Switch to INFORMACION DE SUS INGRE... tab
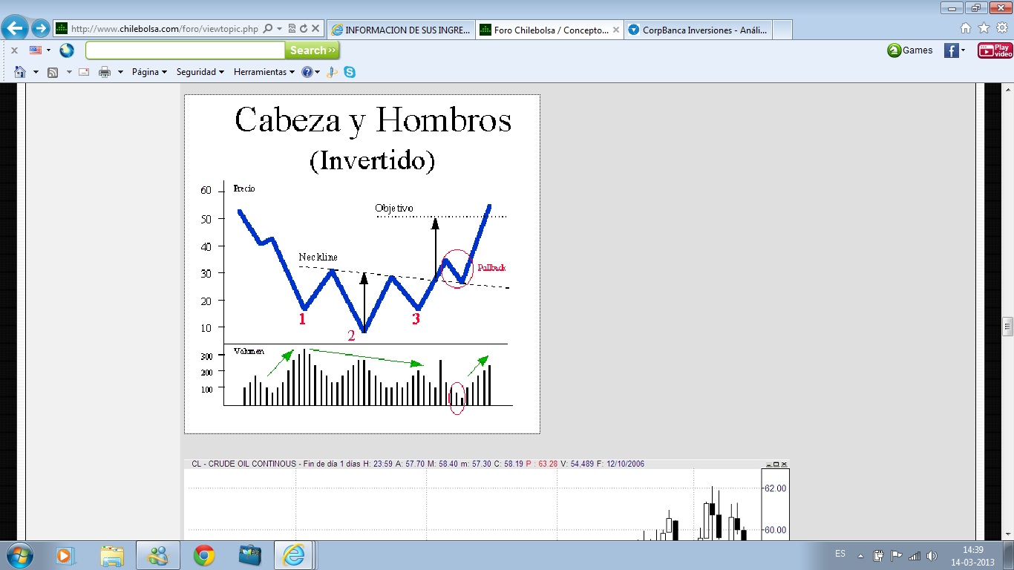This screenshot has height=570, width=1014. tap(401, 30)
